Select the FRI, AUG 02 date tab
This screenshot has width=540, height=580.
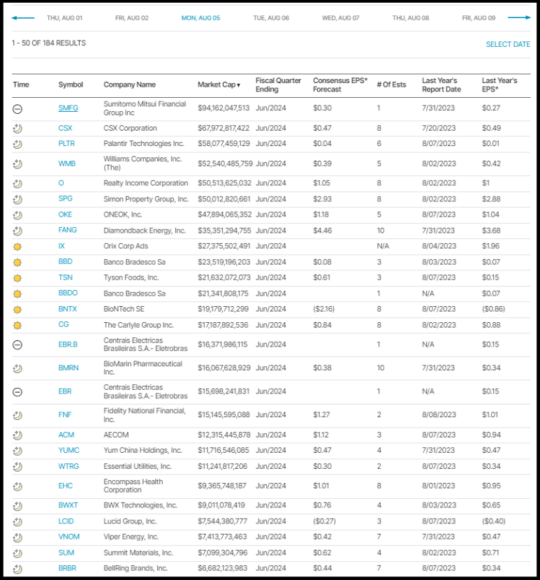point(131,17)
